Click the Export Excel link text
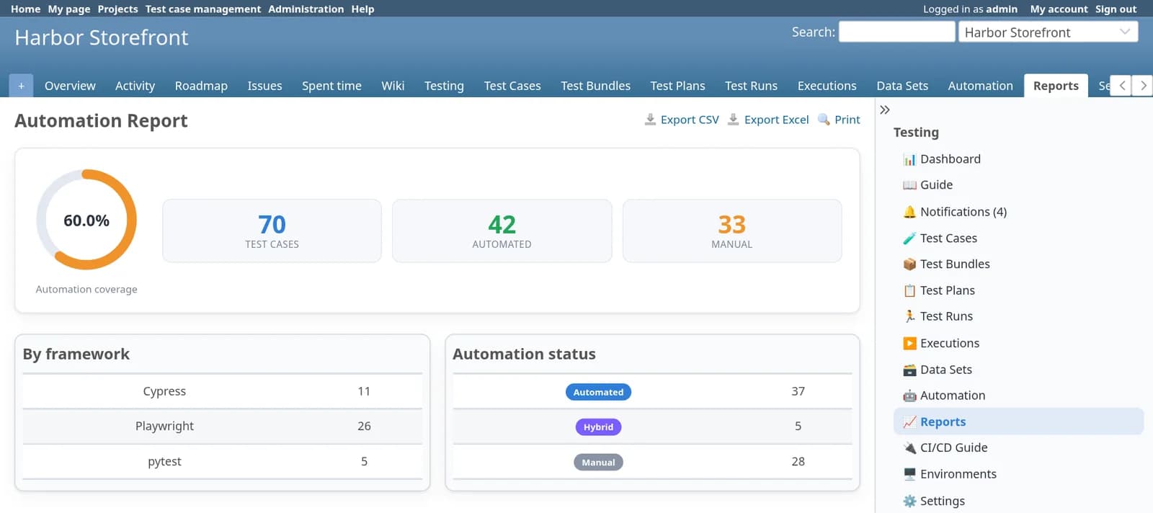Image resolution: width=1153 pixels, height=513 pixels. point(776,120)
